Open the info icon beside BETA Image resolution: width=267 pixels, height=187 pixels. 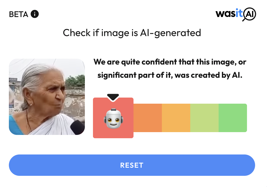pyautogui.click(x=34, y=14)
